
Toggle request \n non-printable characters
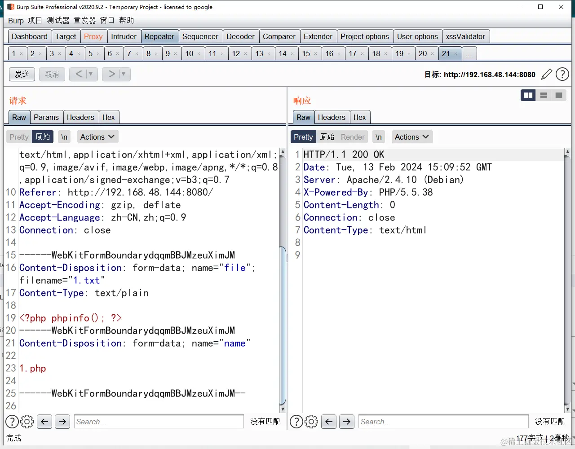64,137
